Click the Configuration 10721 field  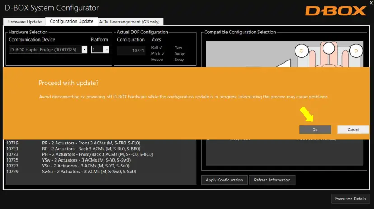tap(131, 51)
